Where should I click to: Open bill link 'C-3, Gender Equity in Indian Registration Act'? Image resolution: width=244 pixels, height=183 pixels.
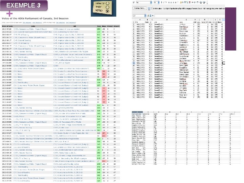click(71, 133)
